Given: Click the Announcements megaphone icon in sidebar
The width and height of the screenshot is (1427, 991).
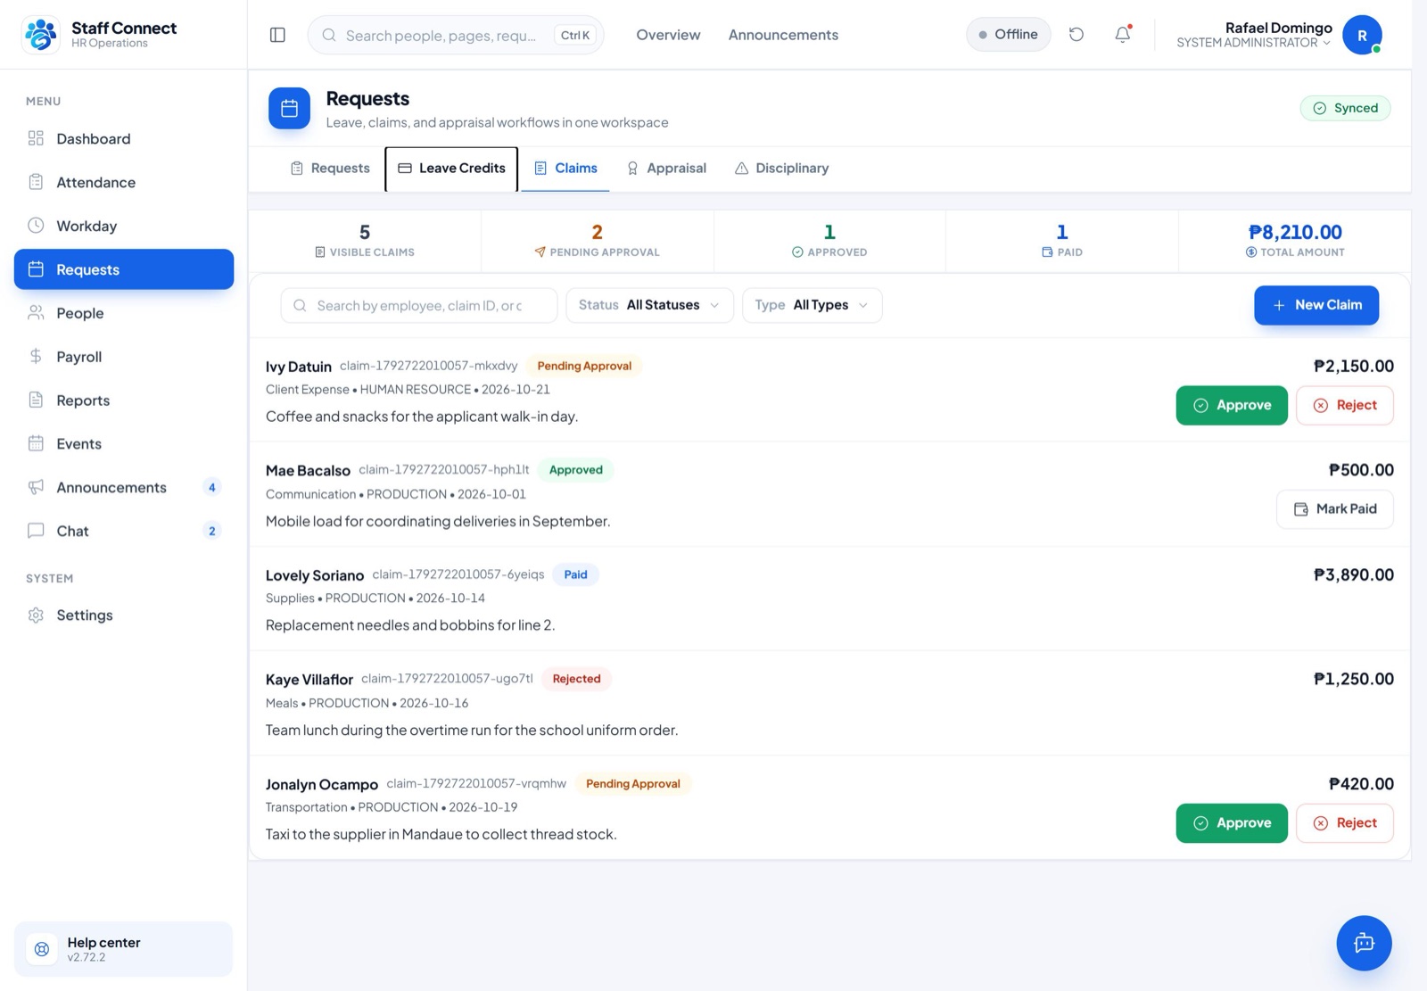Looking at the screenshot, I should coord(36,487).
